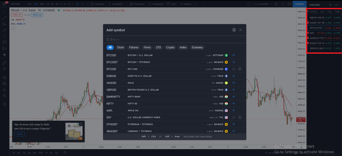Select the Economy filter tab
The width and height of the screenshot is (342, 156).
pyautogui.click(x=197, y=47)
